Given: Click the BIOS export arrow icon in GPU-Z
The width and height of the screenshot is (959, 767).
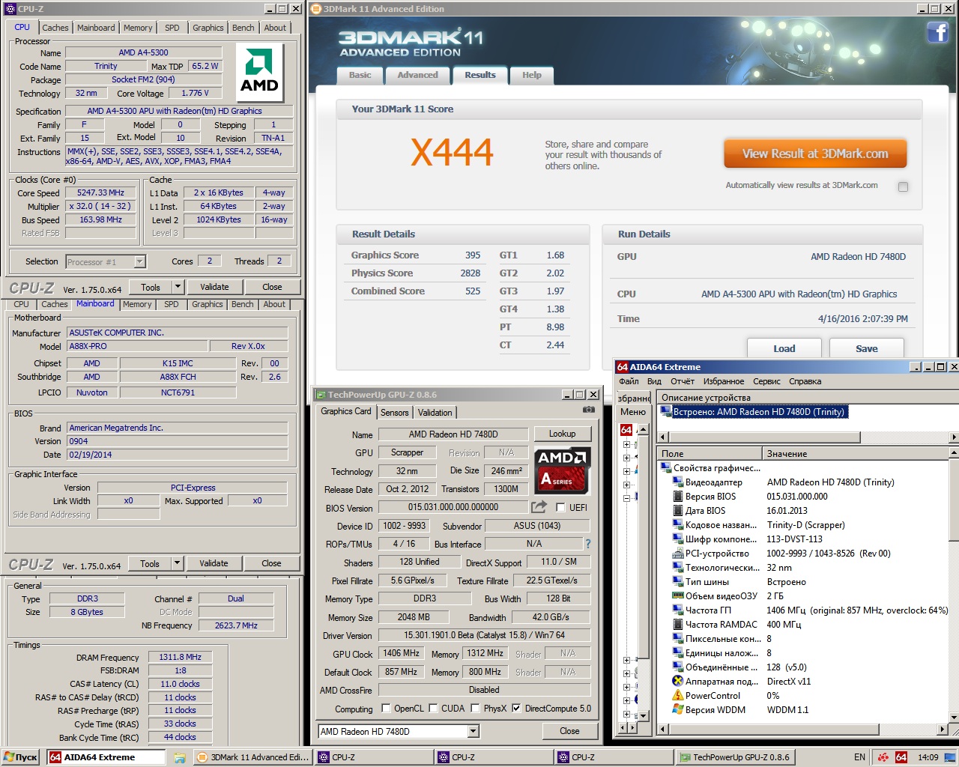Looking at the screenshot, I should tap(539, 507).
